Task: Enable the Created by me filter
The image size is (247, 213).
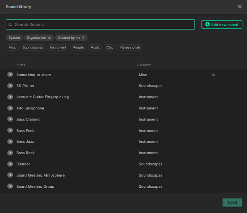Action: click(x=71, y=38)
